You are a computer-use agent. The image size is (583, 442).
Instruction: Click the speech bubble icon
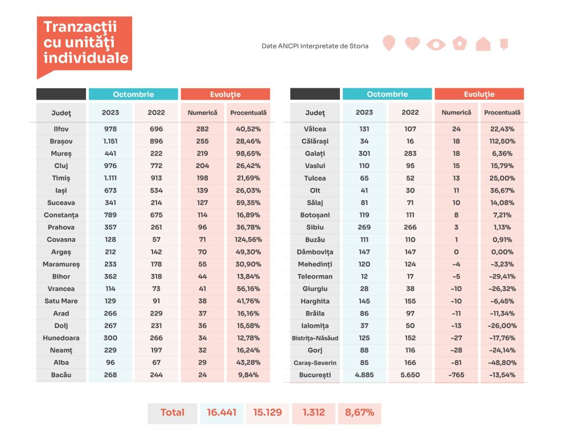coord(504,44)
